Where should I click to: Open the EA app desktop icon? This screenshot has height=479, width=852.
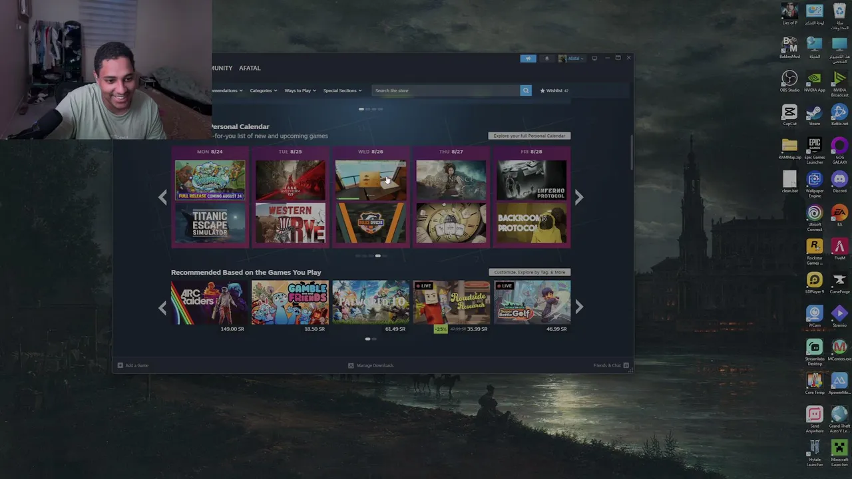tap(839, 216)
